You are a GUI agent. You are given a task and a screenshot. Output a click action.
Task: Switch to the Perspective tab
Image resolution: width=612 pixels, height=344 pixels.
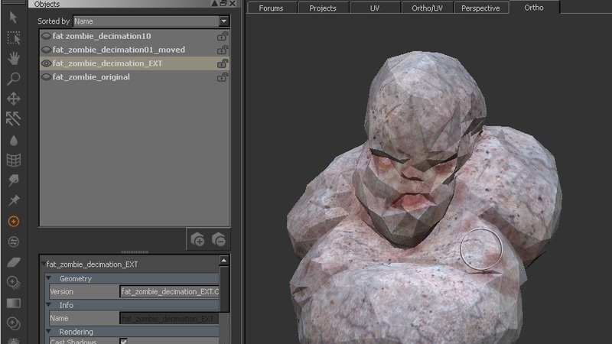480,8
